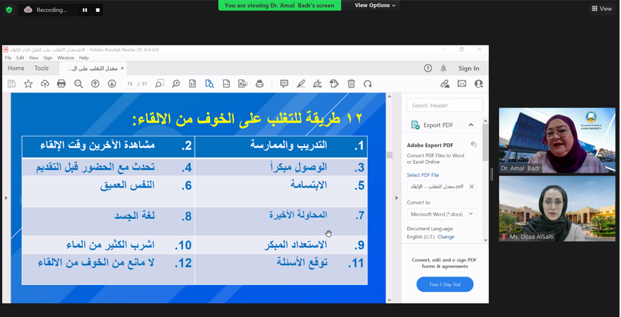
Task: Go to the previous page using up arrow
Action: tap(95, 84)
